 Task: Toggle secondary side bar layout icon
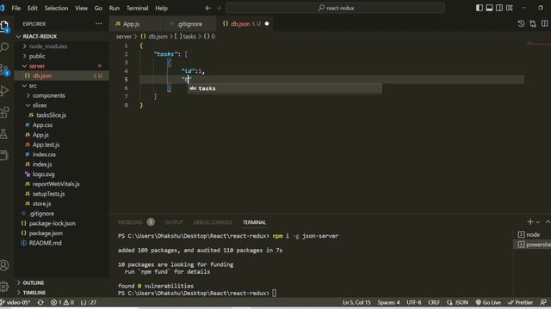pyautogui.click(x=499, y=8)
